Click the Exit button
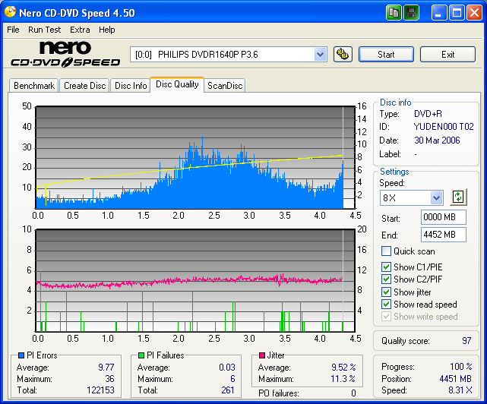The width and height of the screenshot is (487, 404). pyautogui.click(x=447, y=55)
